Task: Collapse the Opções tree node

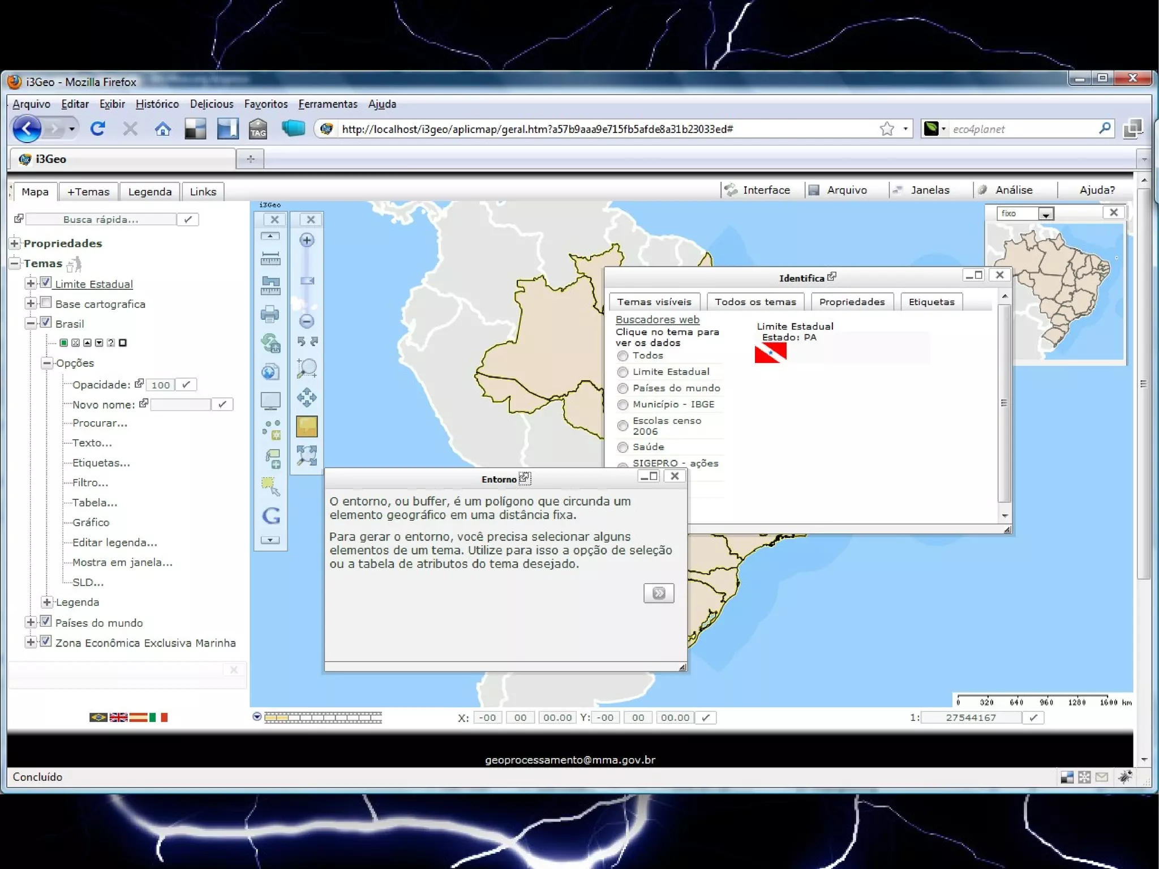Action: coord(47,363)
